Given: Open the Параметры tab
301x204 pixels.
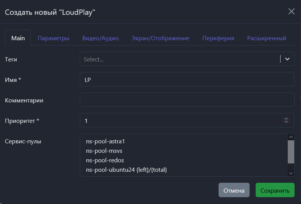Looking at the screenshot, I should tap(53, 38).
